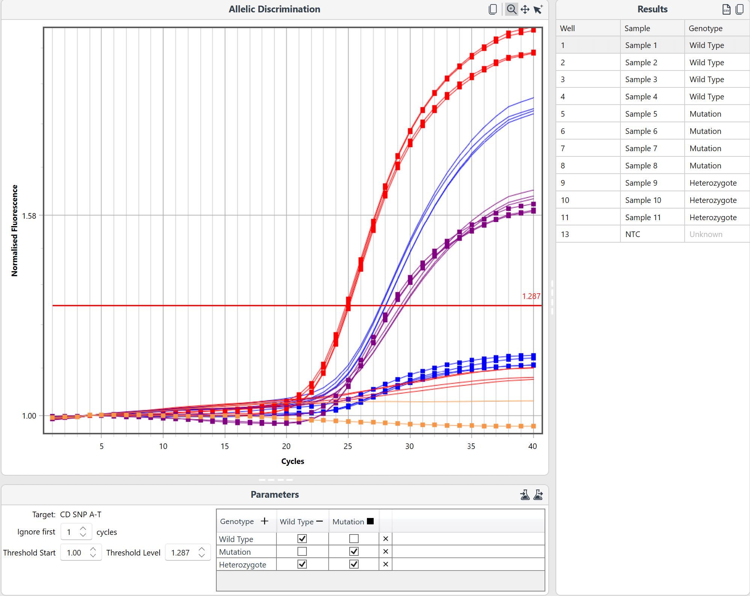750x596 pixels.
Task: Select the NTC row in Results
Action: (633, 234)
